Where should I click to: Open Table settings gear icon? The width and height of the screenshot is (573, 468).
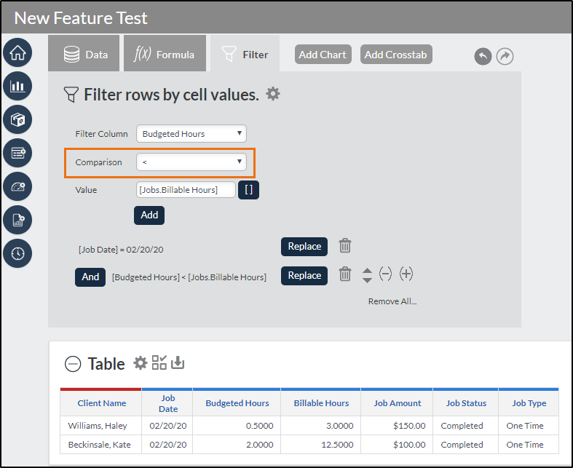tap(141, 362)
